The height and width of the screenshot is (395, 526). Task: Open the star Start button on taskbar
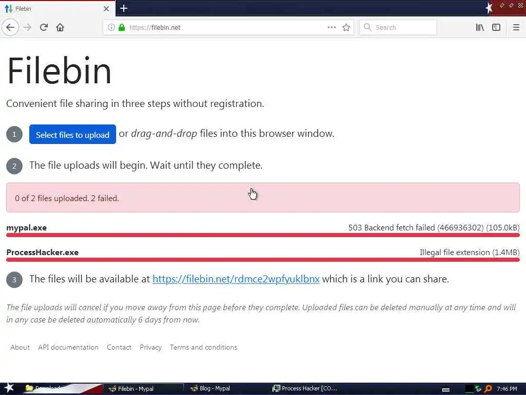pyautogui.click(x=9, y=388)
